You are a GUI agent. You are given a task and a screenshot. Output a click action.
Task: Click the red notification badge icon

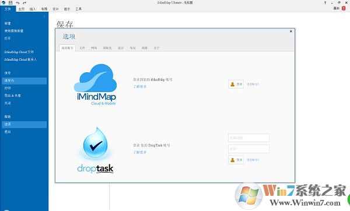(x=344, y=8)
